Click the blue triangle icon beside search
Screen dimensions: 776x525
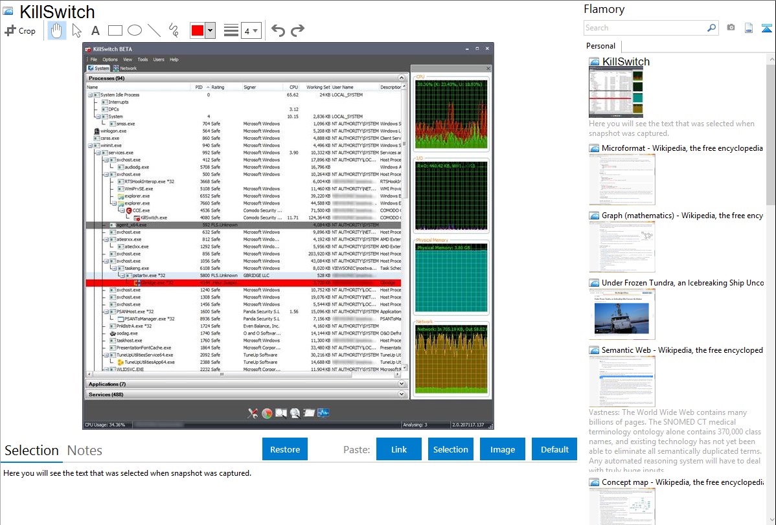click(x=766, y=28)
